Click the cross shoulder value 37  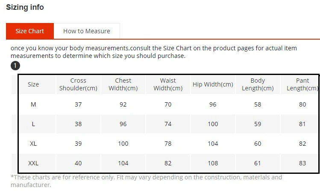point(78,104)
